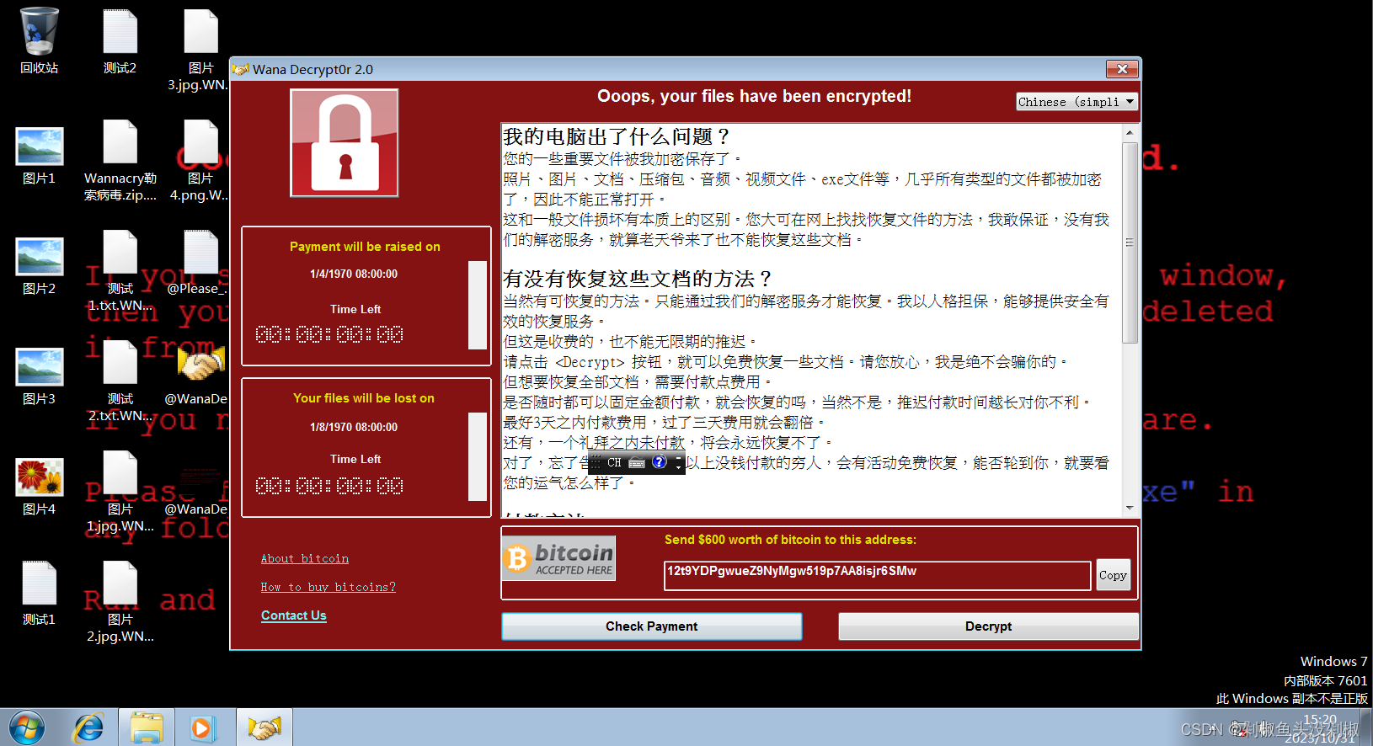The width and height of the screenshot is (1373, 746).
Task: Open Windows Explorer from the taskbar
Action: (147, 727)
